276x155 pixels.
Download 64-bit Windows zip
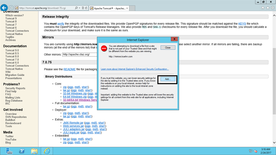[75, 97]
